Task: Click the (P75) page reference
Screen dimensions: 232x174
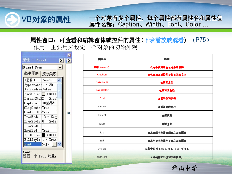Action: [x=201, y=40]
